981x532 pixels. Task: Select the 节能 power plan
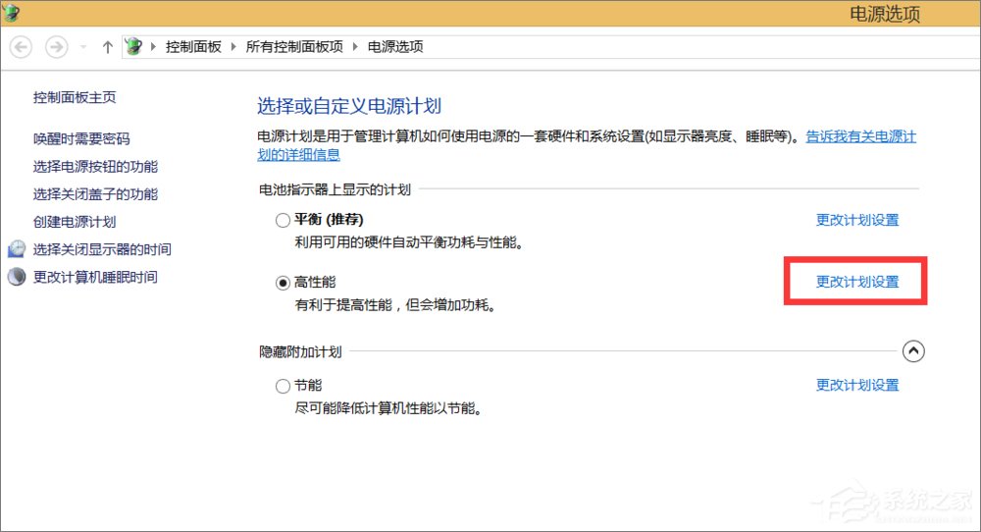pyautogui.click(x=283, y=386)
